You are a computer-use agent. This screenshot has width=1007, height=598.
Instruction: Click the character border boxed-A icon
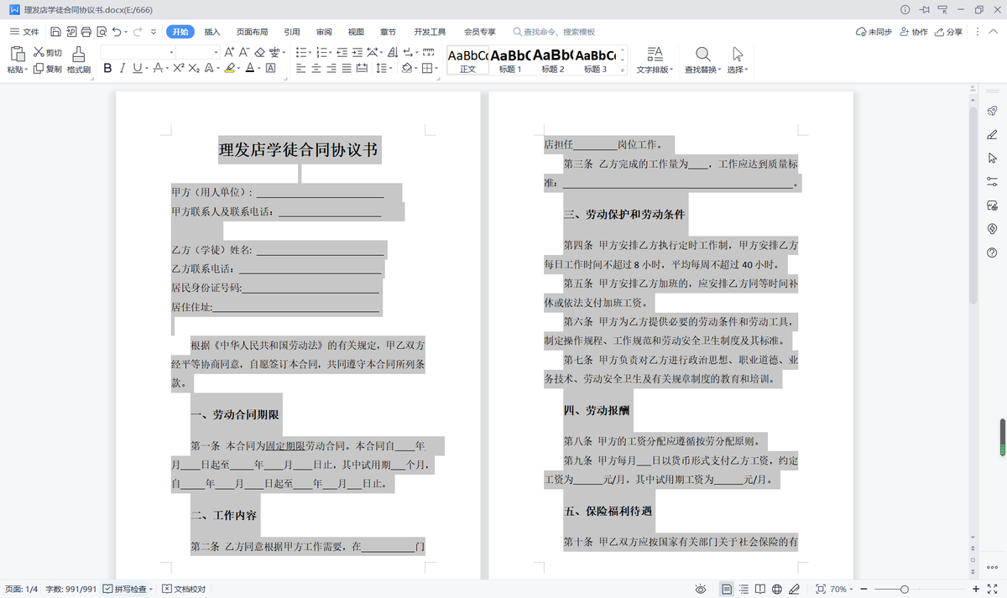[x=270, y=68]
